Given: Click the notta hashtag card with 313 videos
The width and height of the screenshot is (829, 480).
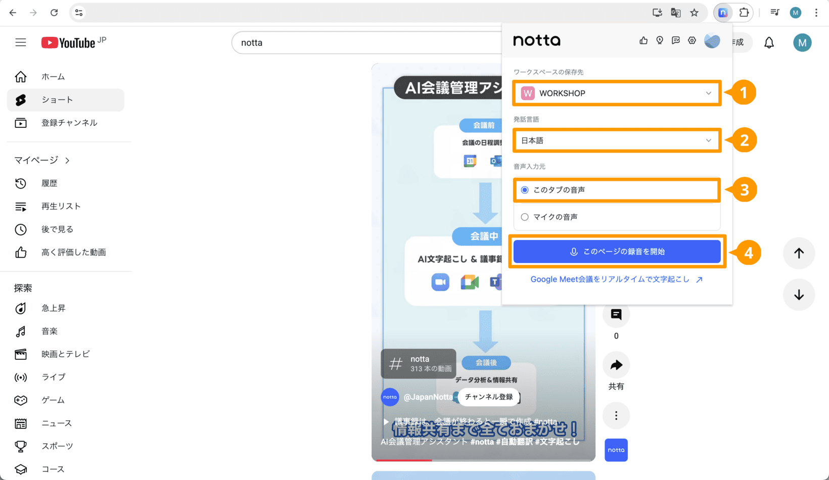Looking at the screenshot, I should pos(419,364).
